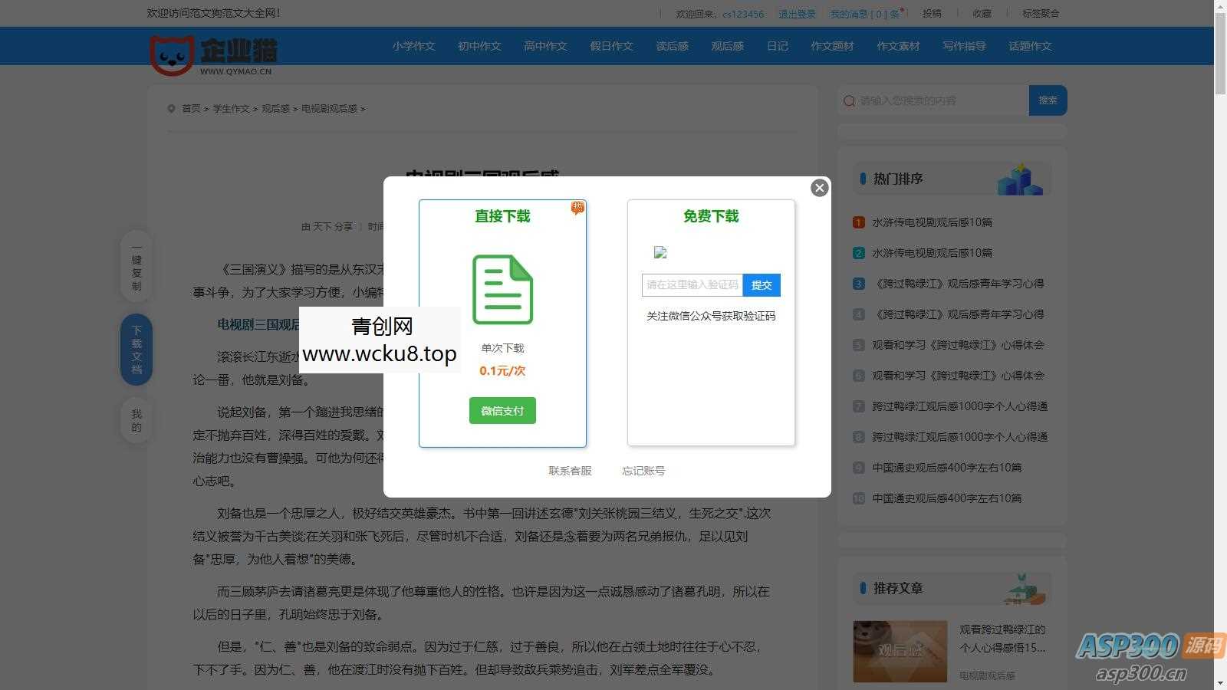Click 退出登录 to log out

tap(798, 13)
